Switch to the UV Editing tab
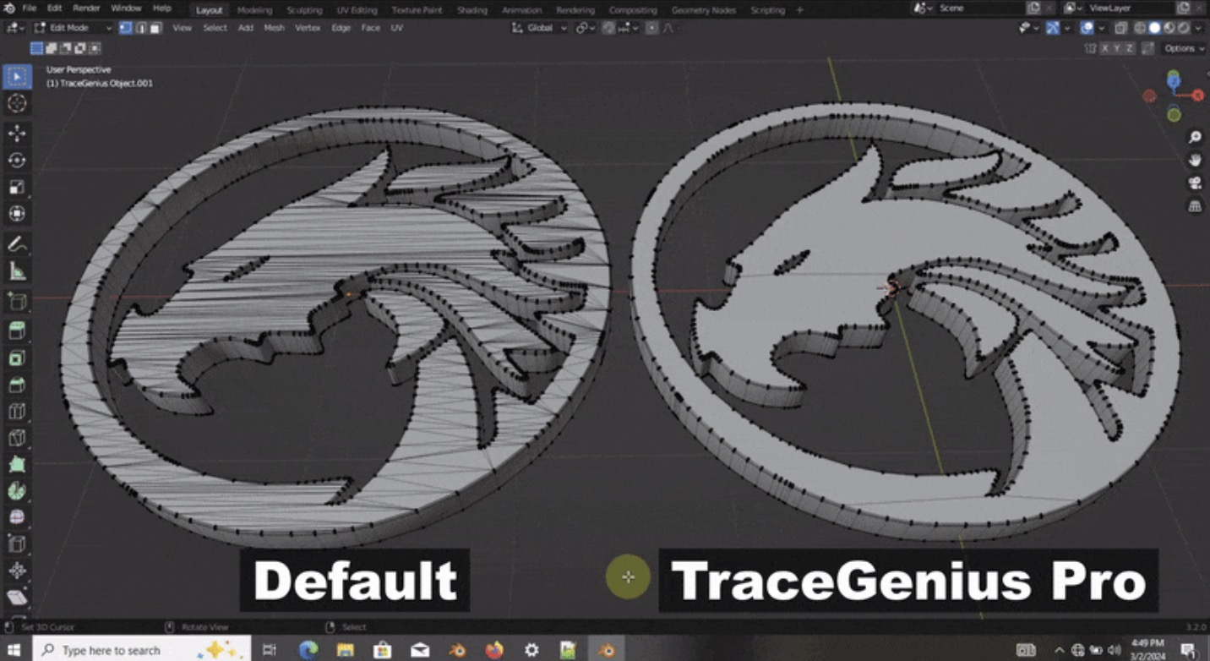Screen dimensions: 1210x661 357,10
